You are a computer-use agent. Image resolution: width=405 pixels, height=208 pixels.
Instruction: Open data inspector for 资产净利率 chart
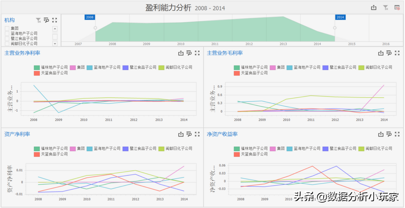click(x=189, y=134)
